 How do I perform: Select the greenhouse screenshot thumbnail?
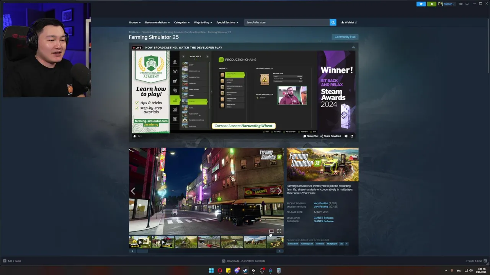[x=209, y=242]
